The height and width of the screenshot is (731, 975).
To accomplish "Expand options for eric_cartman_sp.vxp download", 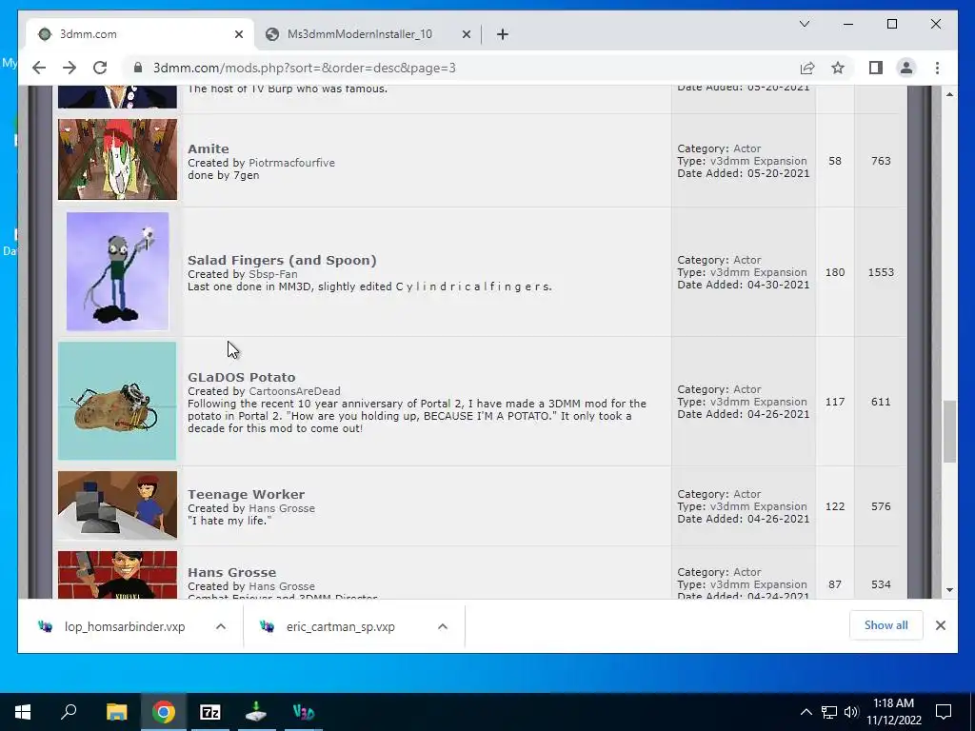I will click(x=443, y=626).
